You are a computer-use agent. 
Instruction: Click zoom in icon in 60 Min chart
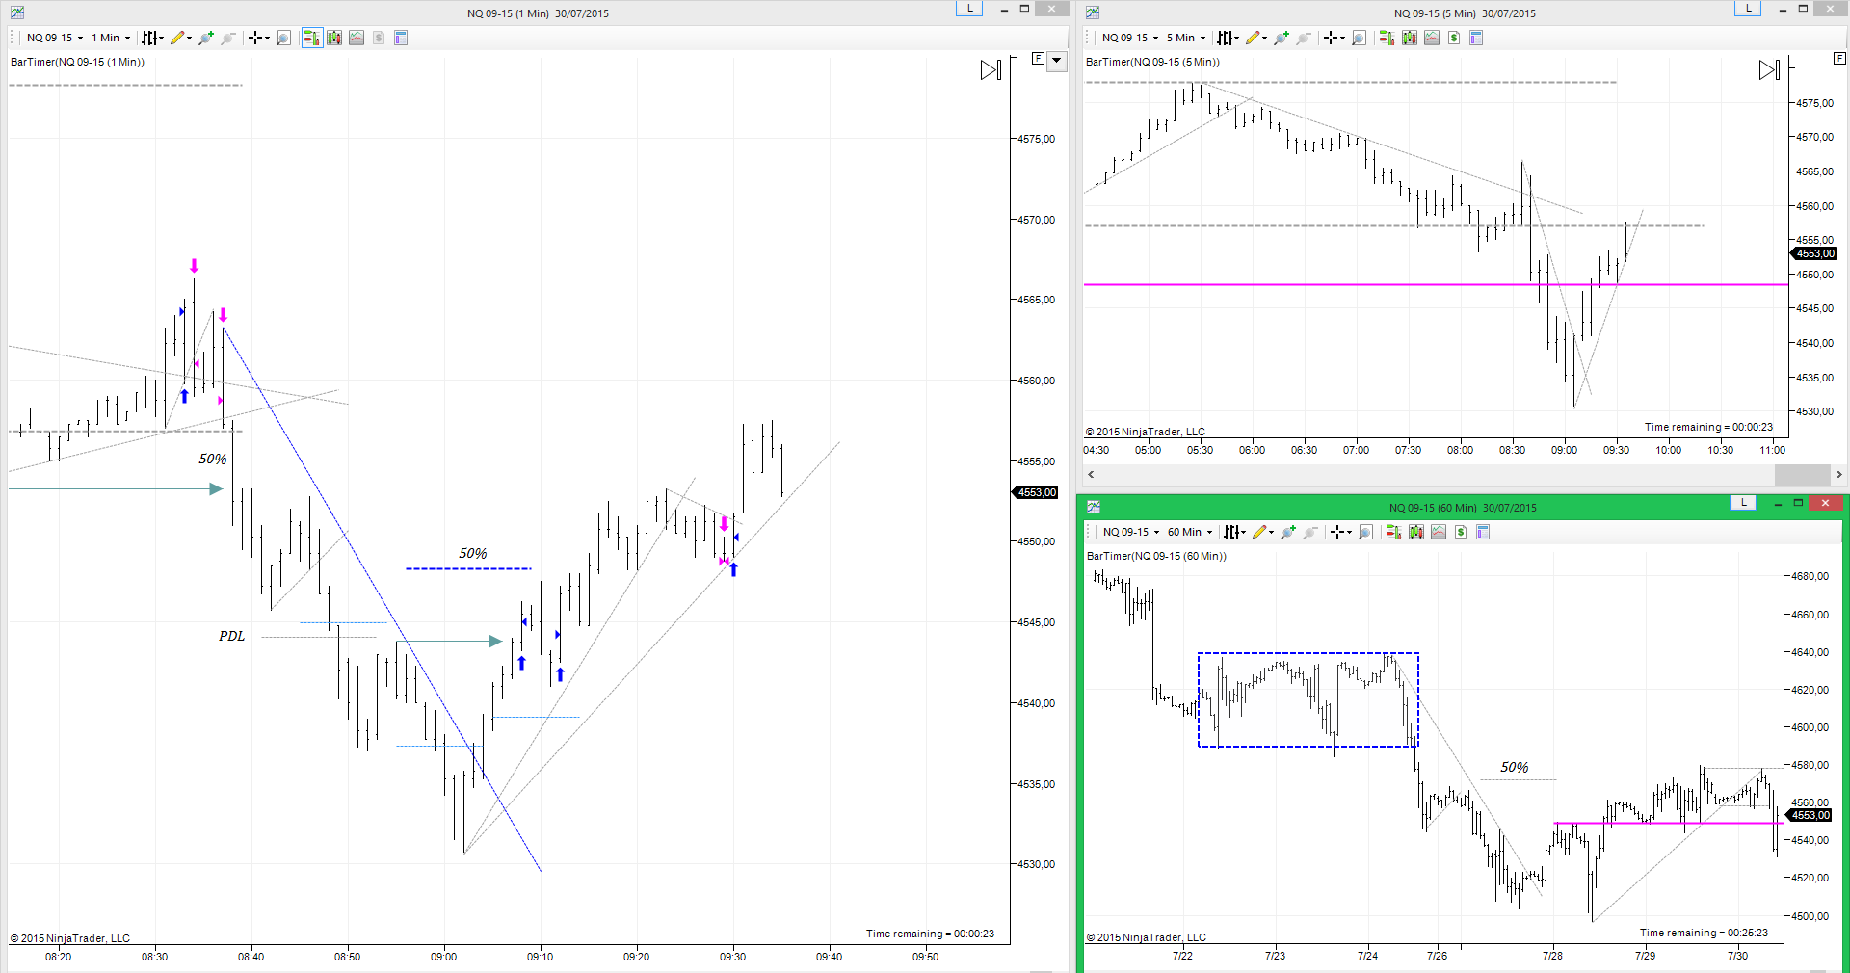point(1287,532)
